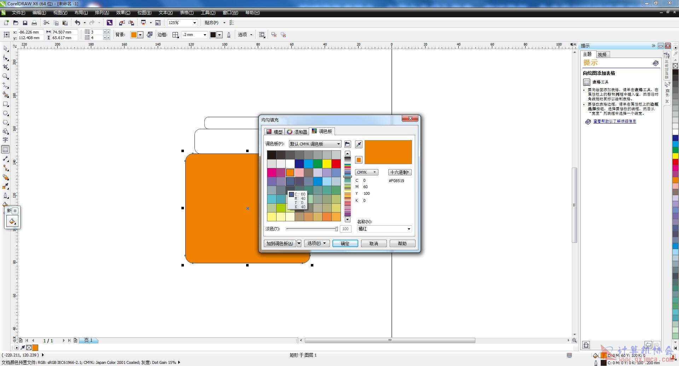Open palette folder icon in dialog
The image size is (679, 366).
348,144
